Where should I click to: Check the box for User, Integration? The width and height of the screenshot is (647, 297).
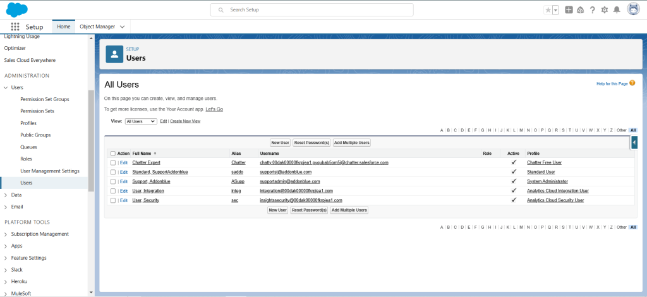(113, 191)
